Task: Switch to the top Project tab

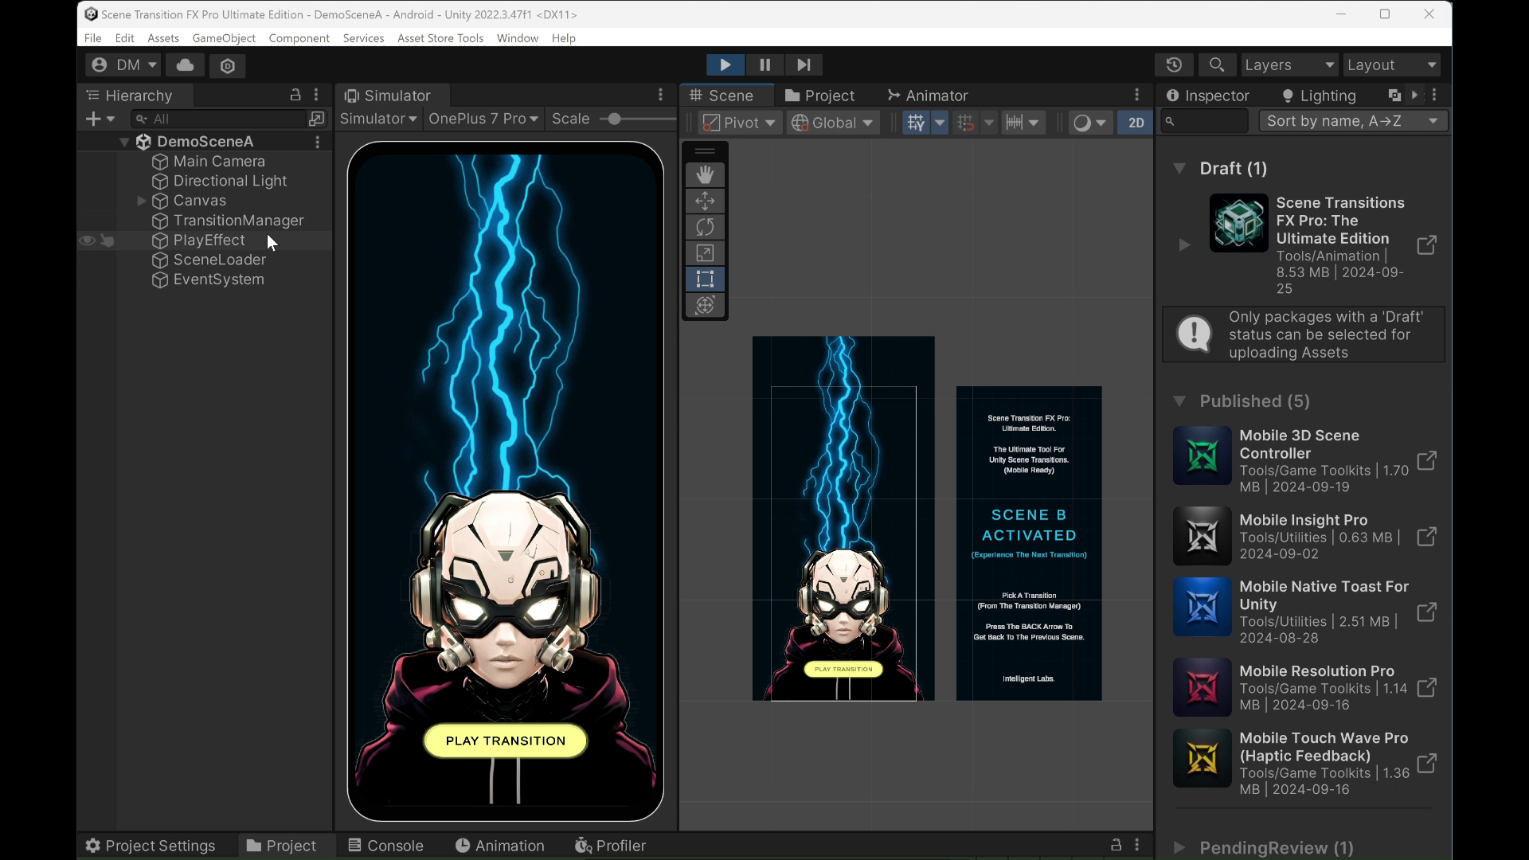Action: (819, 96)
